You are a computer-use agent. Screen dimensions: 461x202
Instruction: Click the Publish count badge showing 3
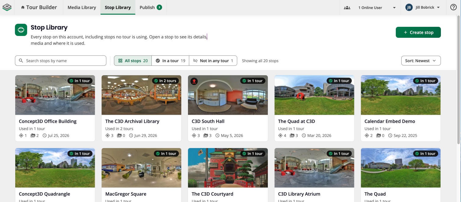tap(159, 7)
